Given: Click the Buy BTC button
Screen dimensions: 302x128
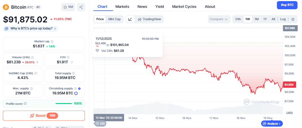Looking at the screenshot, I should 287,5.
